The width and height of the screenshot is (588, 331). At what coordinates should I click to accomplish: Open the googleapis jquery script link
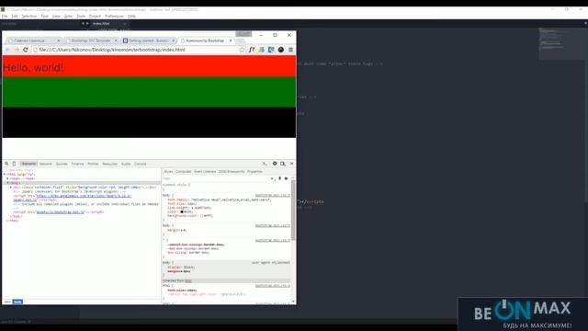point(84,196)
